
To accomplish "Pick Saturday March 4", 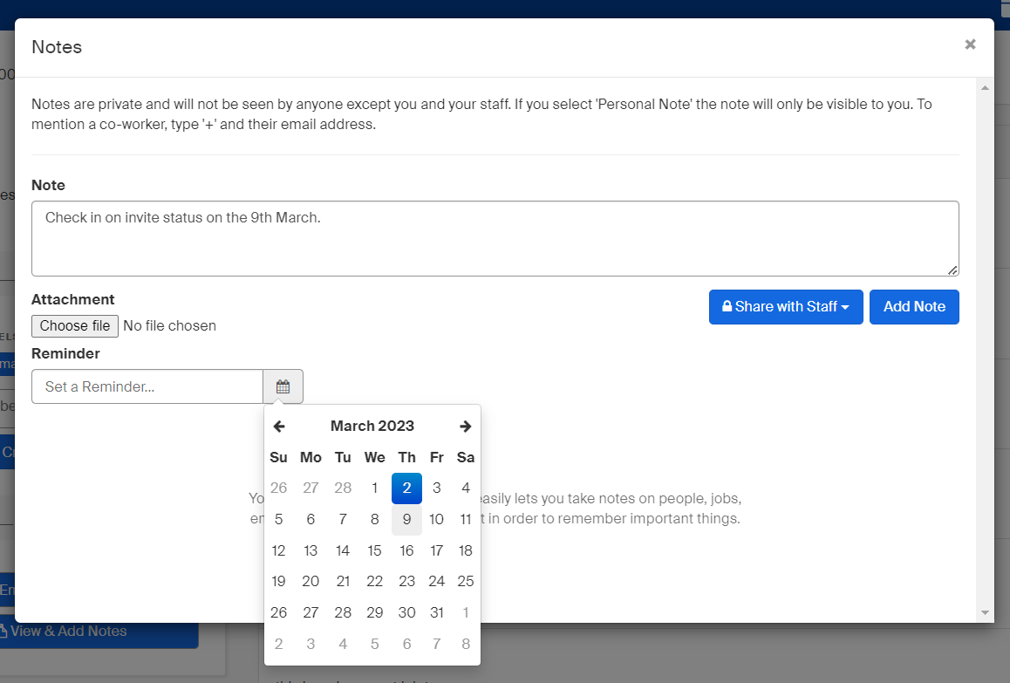I will (x=466, y=488).
